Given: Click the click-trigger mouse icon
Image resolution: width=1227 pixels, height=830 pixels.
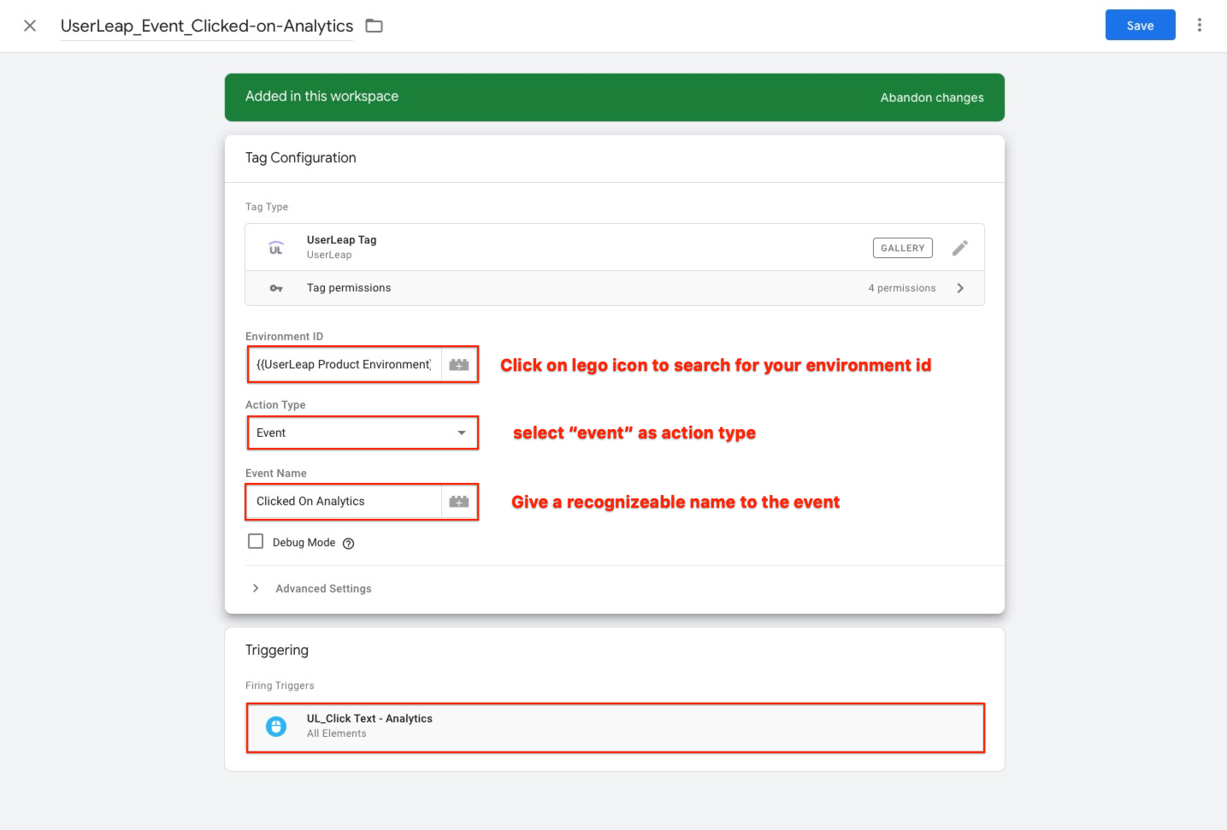Looking at the screenshot, I should click(276, 727).
